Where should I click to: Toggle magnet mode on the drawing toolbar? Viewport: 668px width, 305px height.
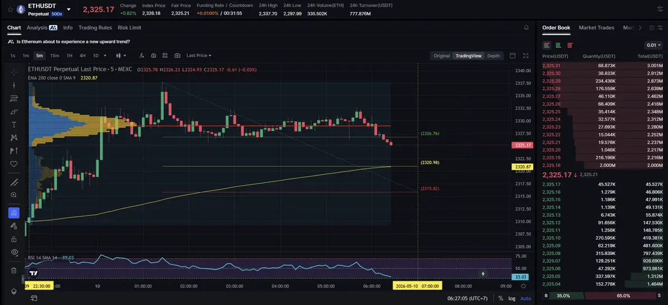point(13,213)
